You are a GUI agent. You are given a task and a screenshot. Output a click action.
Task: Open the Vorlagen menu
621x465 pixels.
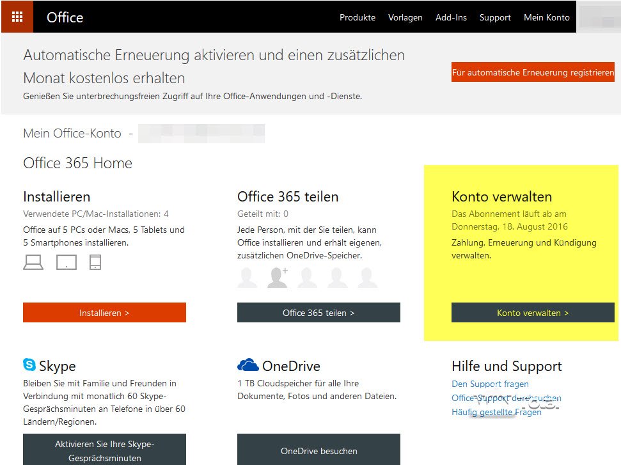[405, 18]
